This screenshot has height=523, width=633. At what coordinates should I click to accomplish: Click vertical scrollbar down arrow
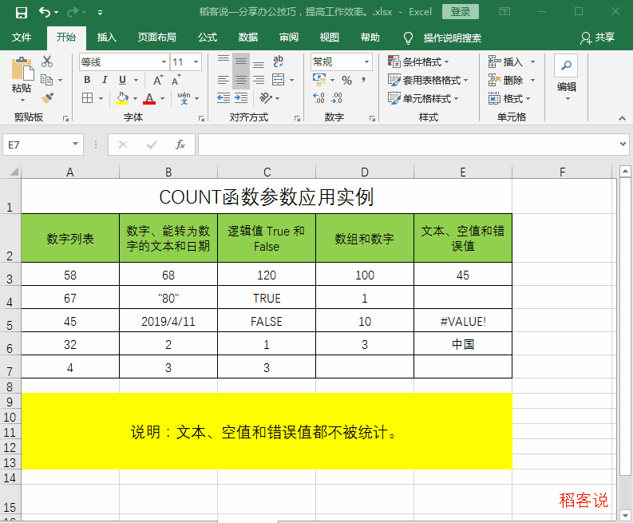pos(625,515)
